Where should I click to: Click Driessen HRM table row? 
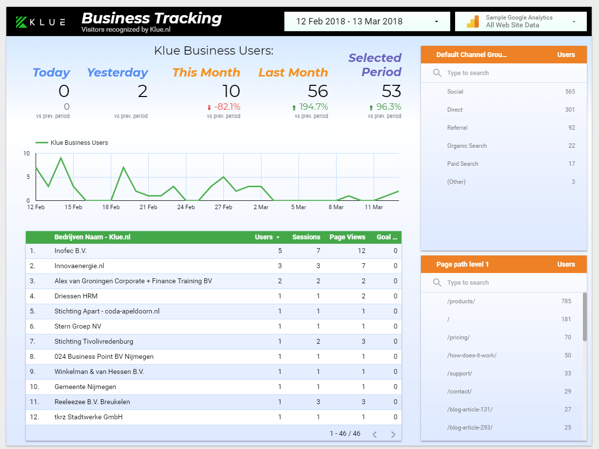214,296
